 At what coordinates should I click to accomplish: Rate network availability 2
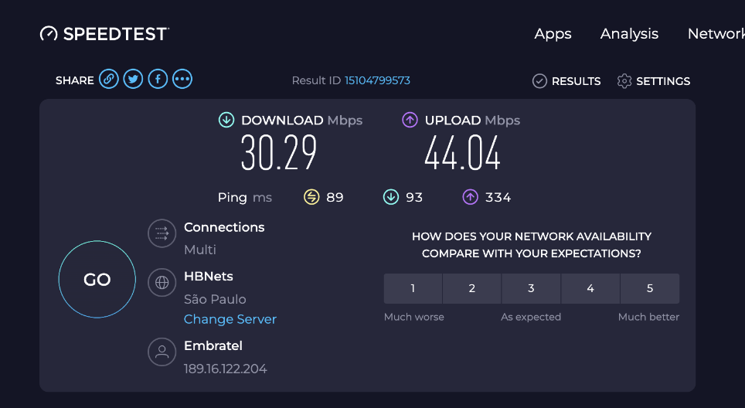(471, 288)
